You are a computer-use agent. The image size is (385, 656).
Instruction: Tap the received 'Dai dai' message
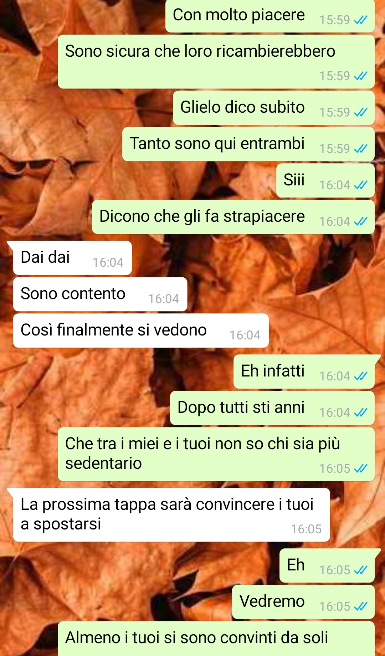(x=72, y=258)
